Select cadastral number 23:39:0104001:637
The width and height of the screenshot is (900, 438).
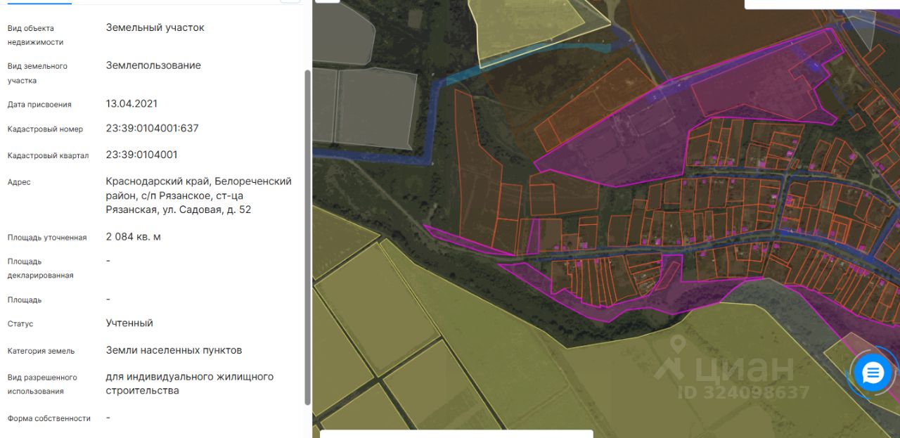152,129
